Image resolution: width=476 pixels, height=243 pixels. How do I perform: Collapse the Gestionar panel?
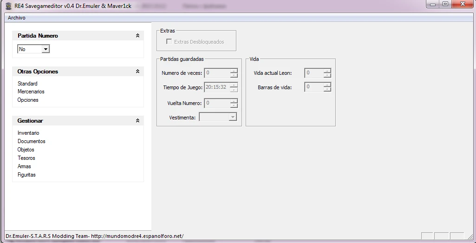(137, 121)
